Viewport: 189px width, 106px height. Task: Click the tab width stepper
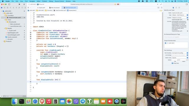179,60
